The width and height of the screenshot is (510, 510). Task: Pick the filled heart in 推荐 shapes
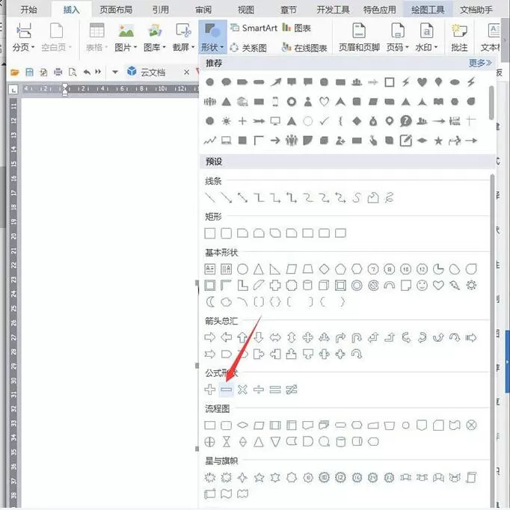click(x=422, y=82)
